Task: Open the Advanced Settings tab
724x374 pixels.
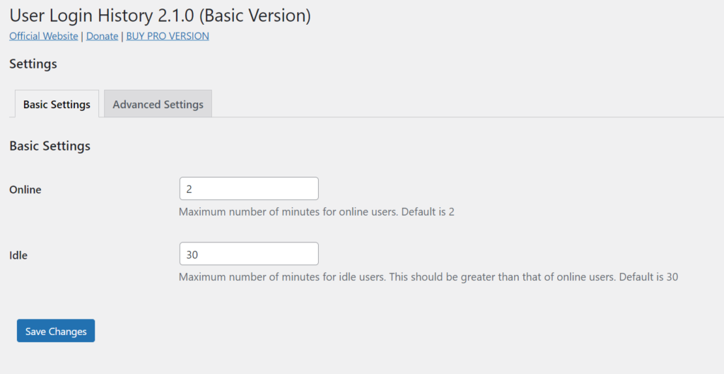Action: 158,105
